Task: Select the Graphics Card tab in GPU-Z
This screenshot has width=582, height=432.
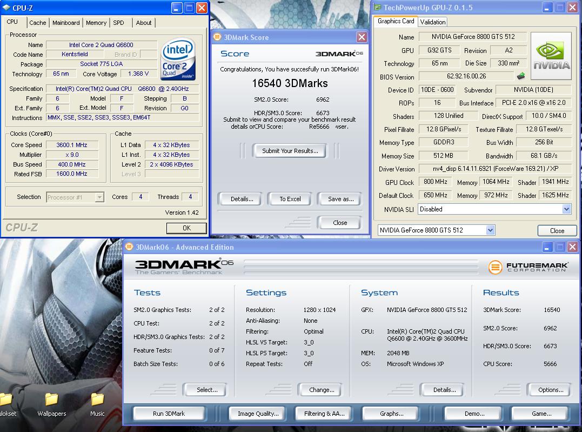Action: coord(396,21)
